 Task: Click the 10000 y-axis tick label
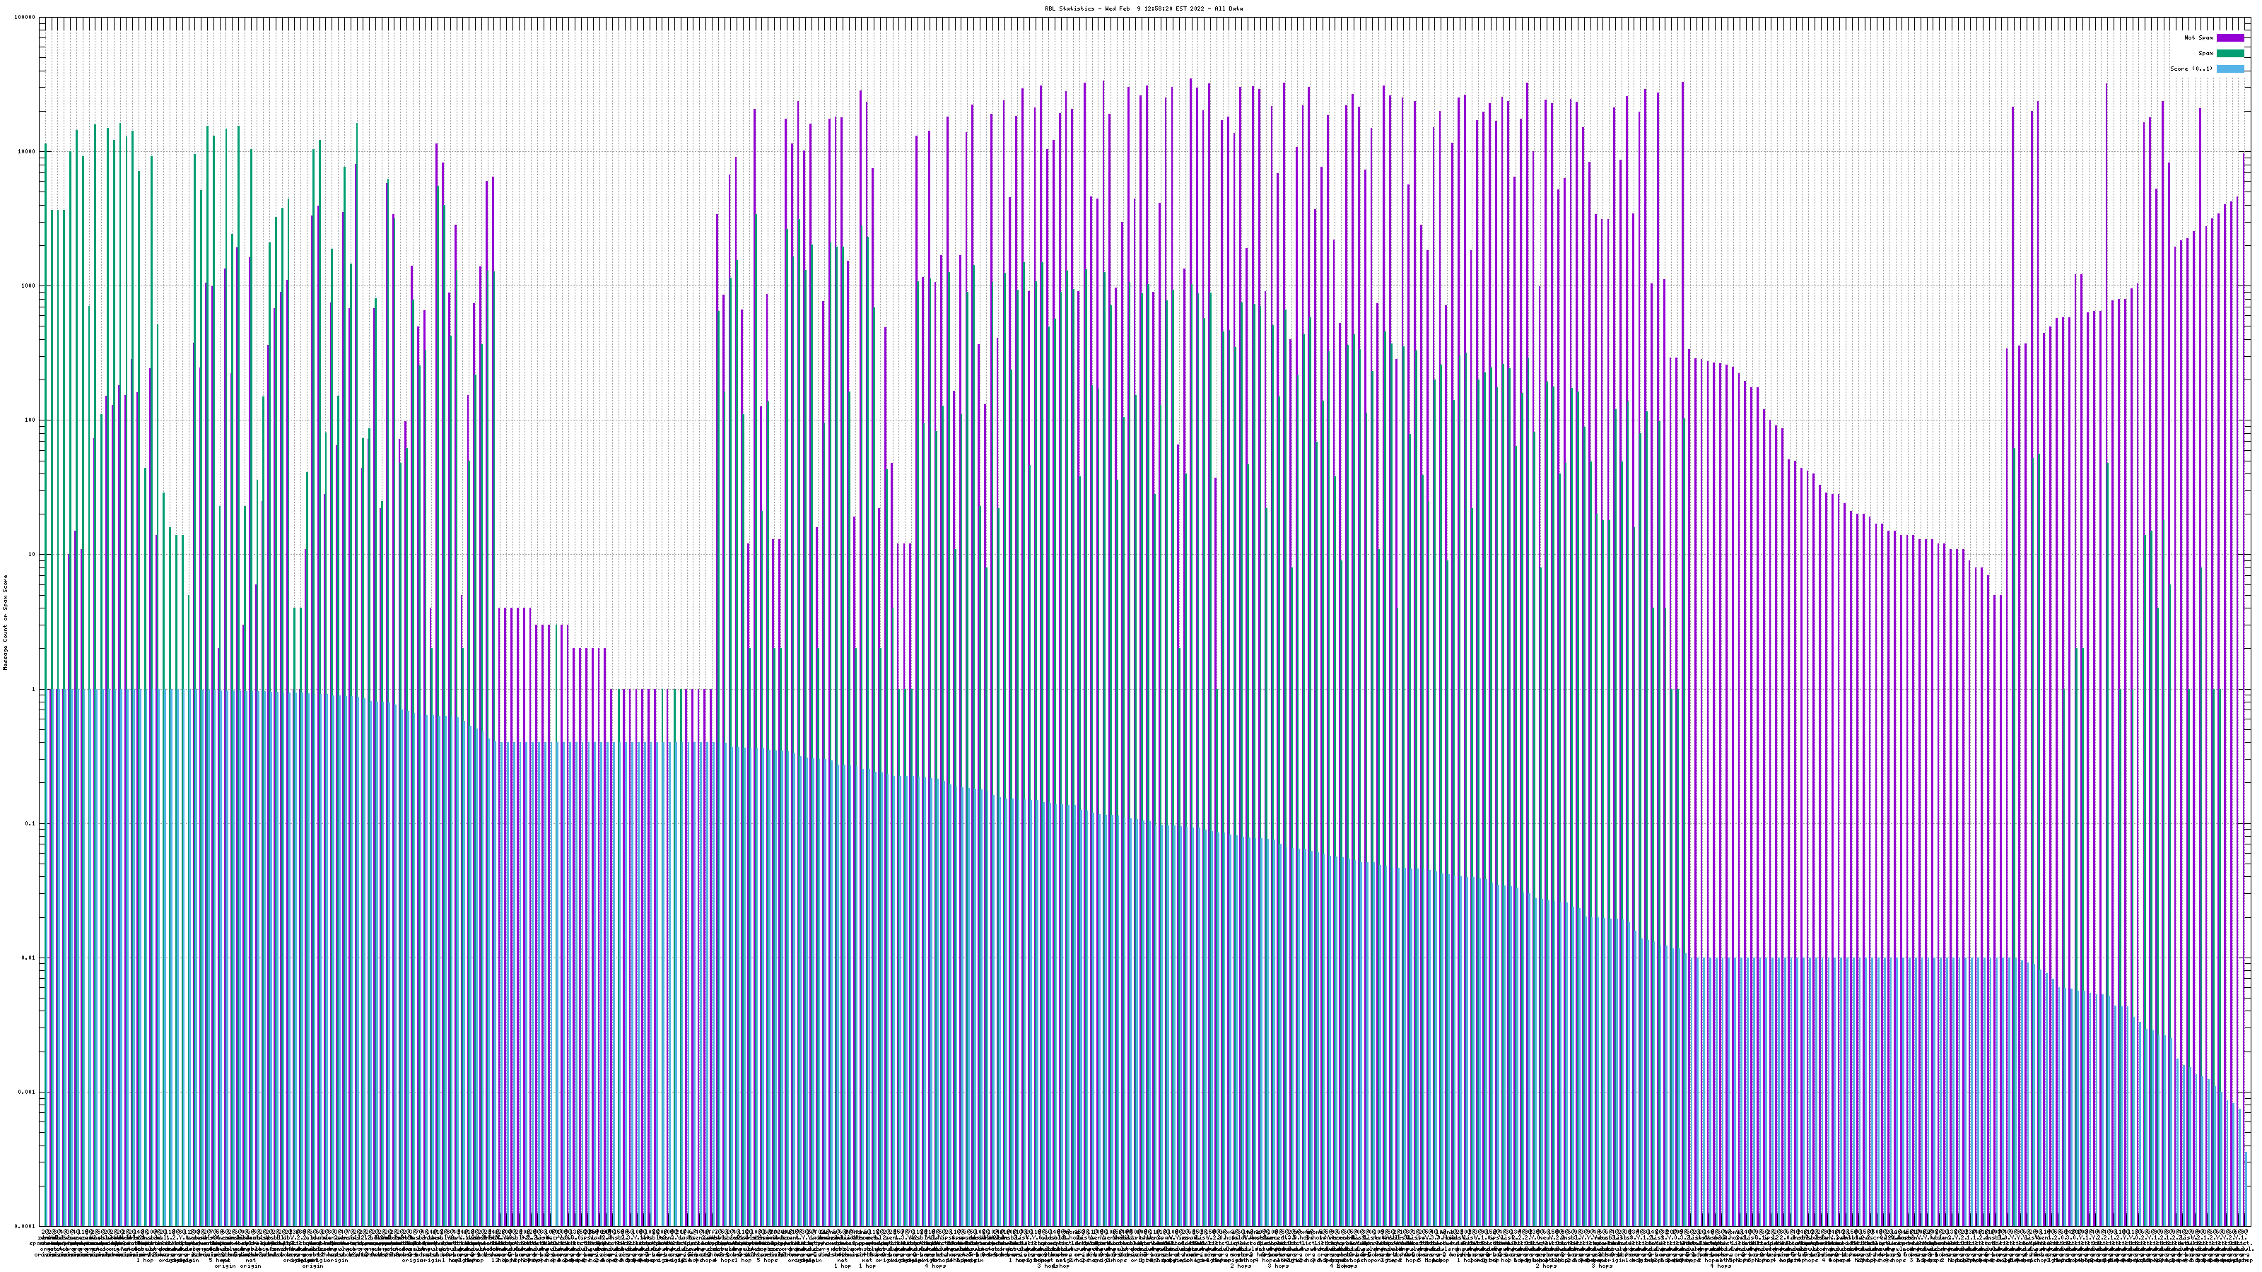(x=26, y=151)
